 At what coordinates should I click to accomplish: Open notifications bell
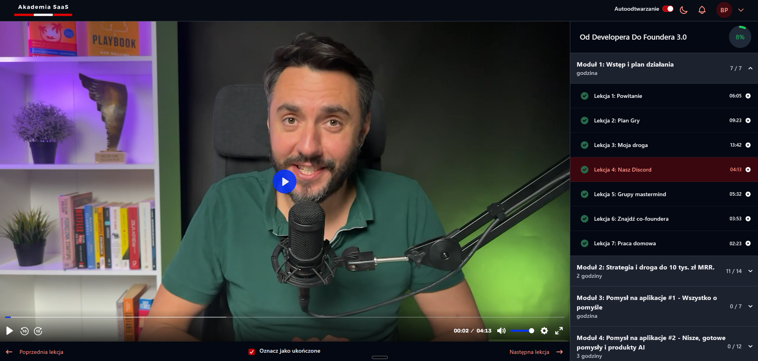(702, 10)
